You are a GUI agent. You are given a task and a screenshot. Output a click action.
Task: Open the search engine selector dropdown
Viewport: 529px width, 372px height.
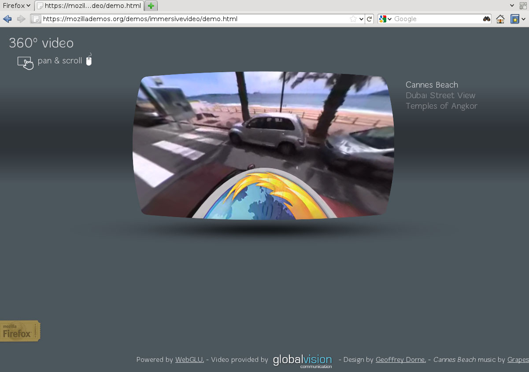[389, 19]
